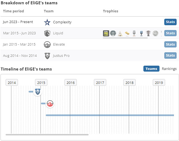Click the Complexity star logo
The height and width of the screenshot is (141, 179).
[x=47, y=22]
